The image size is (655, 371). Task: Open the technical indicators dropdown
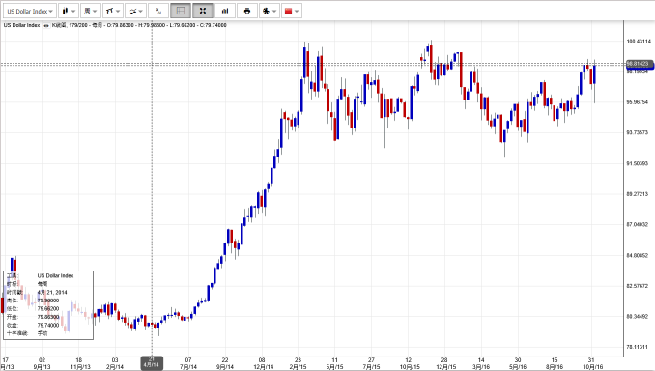point(135,11)
